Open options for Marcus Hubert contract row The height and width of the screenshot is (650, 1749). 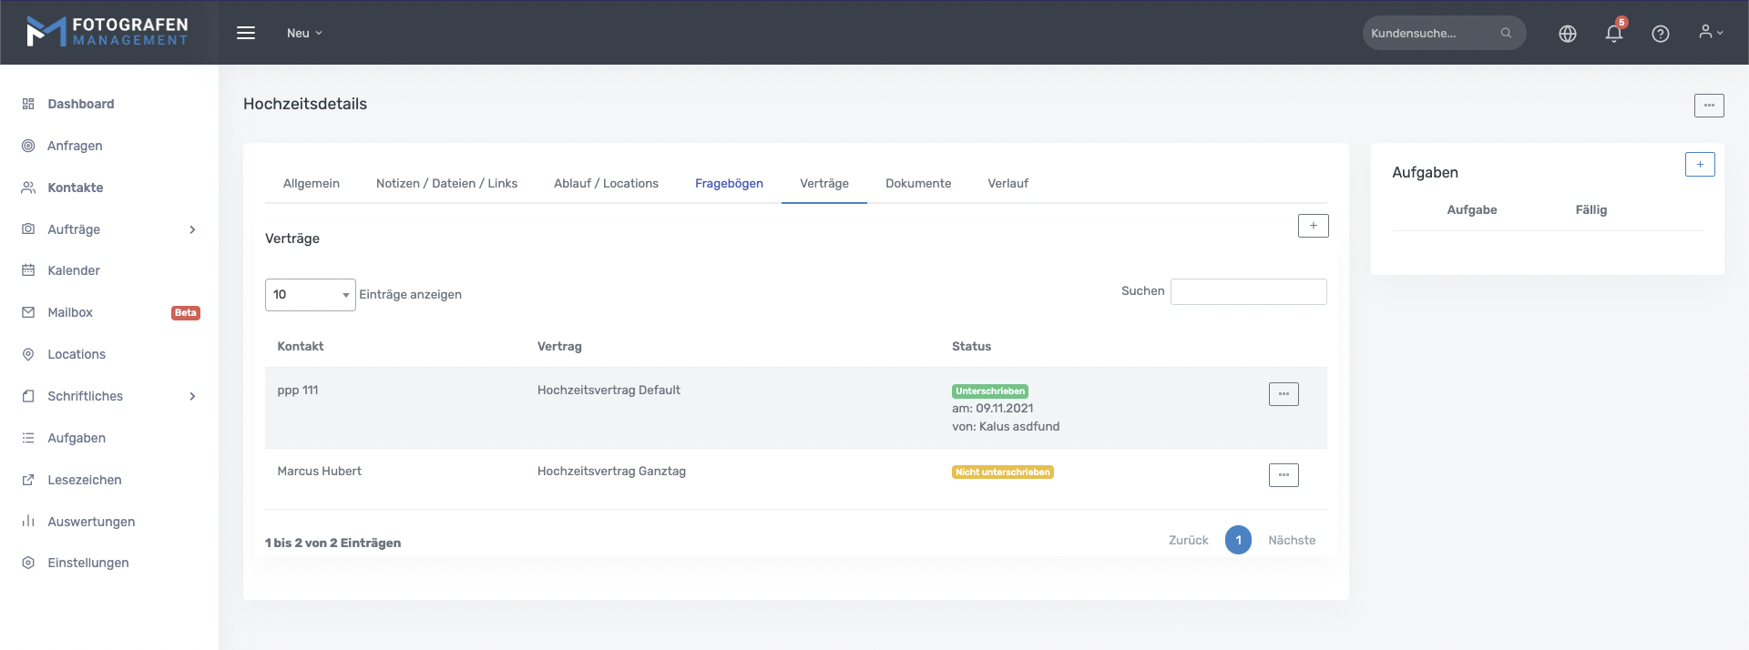(1283, 475)
